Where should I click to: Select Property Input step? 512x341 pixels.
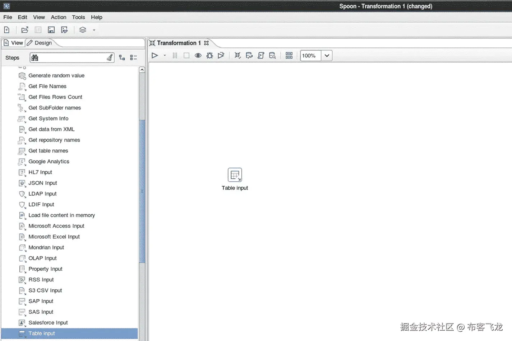(x=45, y=270)
